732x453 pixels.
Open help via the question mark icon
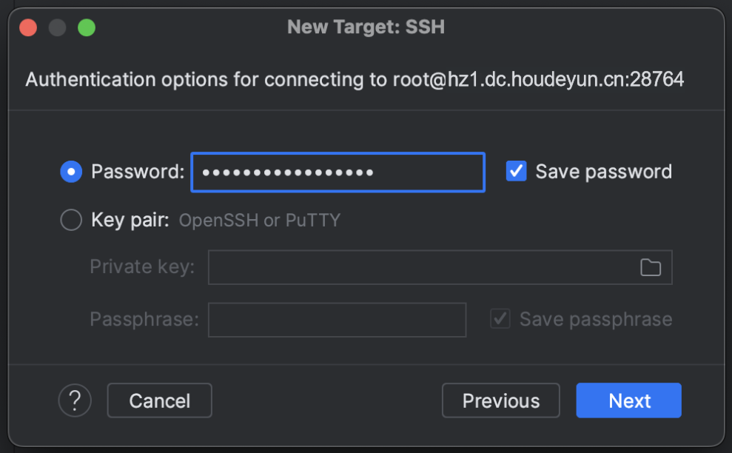pyautogui.click(x=75, y=400)
